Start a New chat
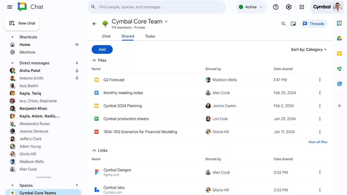Viewport: 347px width, 195px height. tap(22, 23)
